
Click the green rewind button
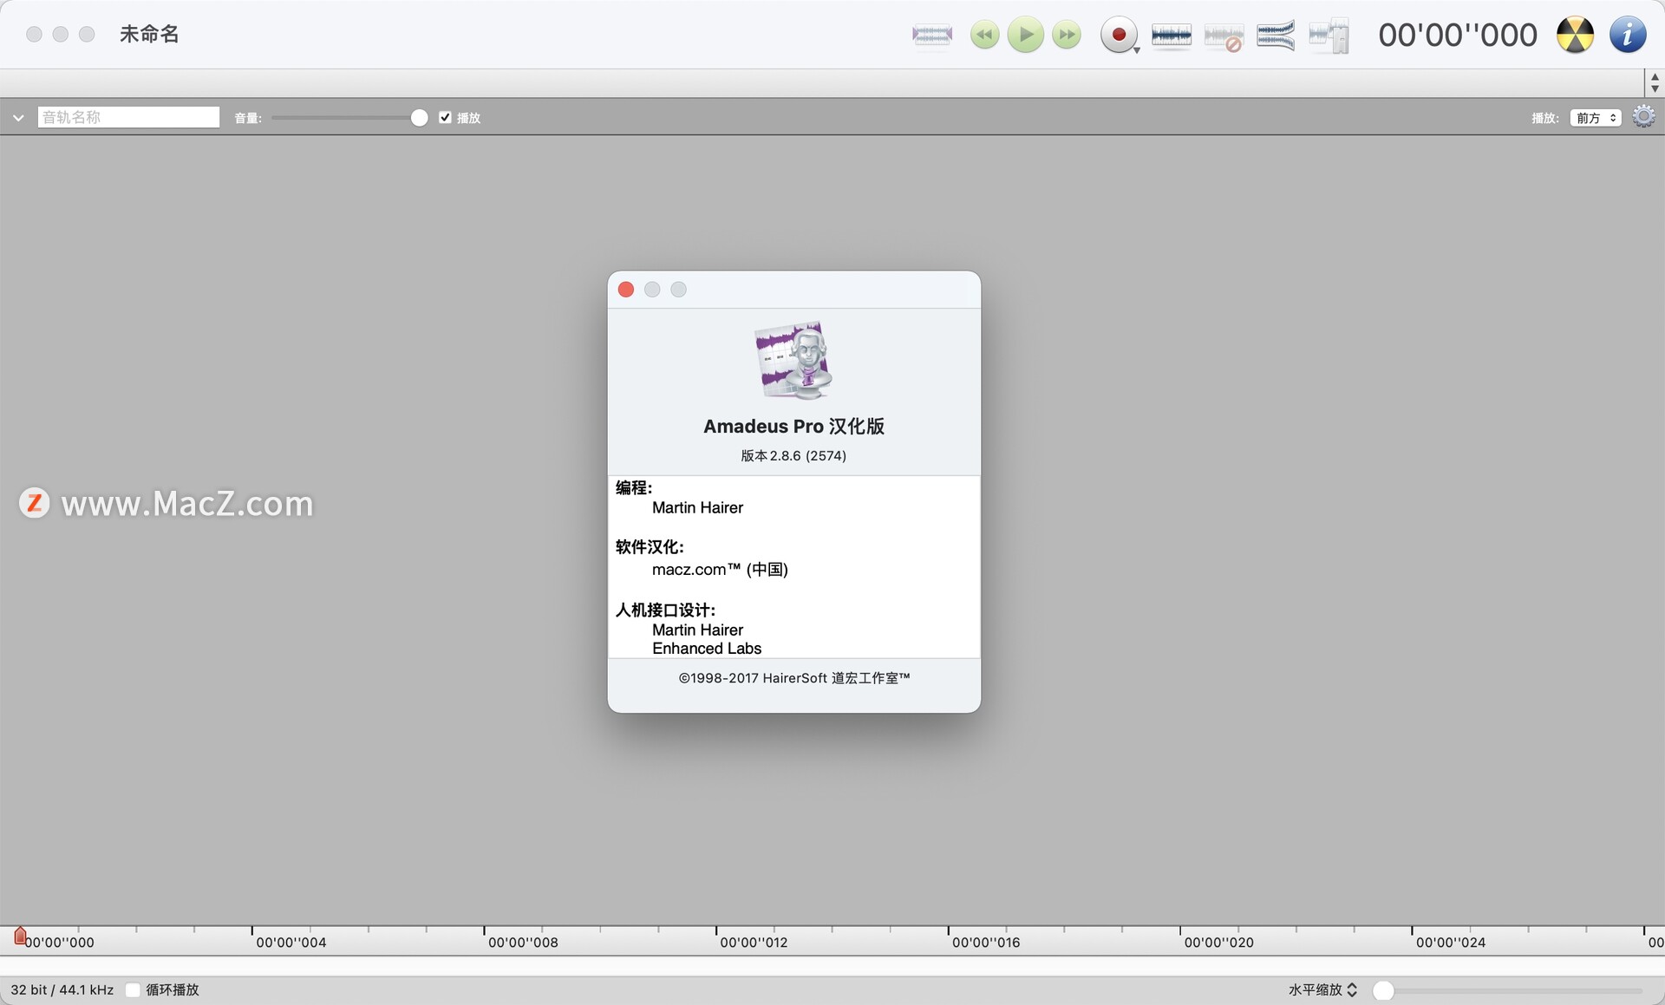click(984, 35)
